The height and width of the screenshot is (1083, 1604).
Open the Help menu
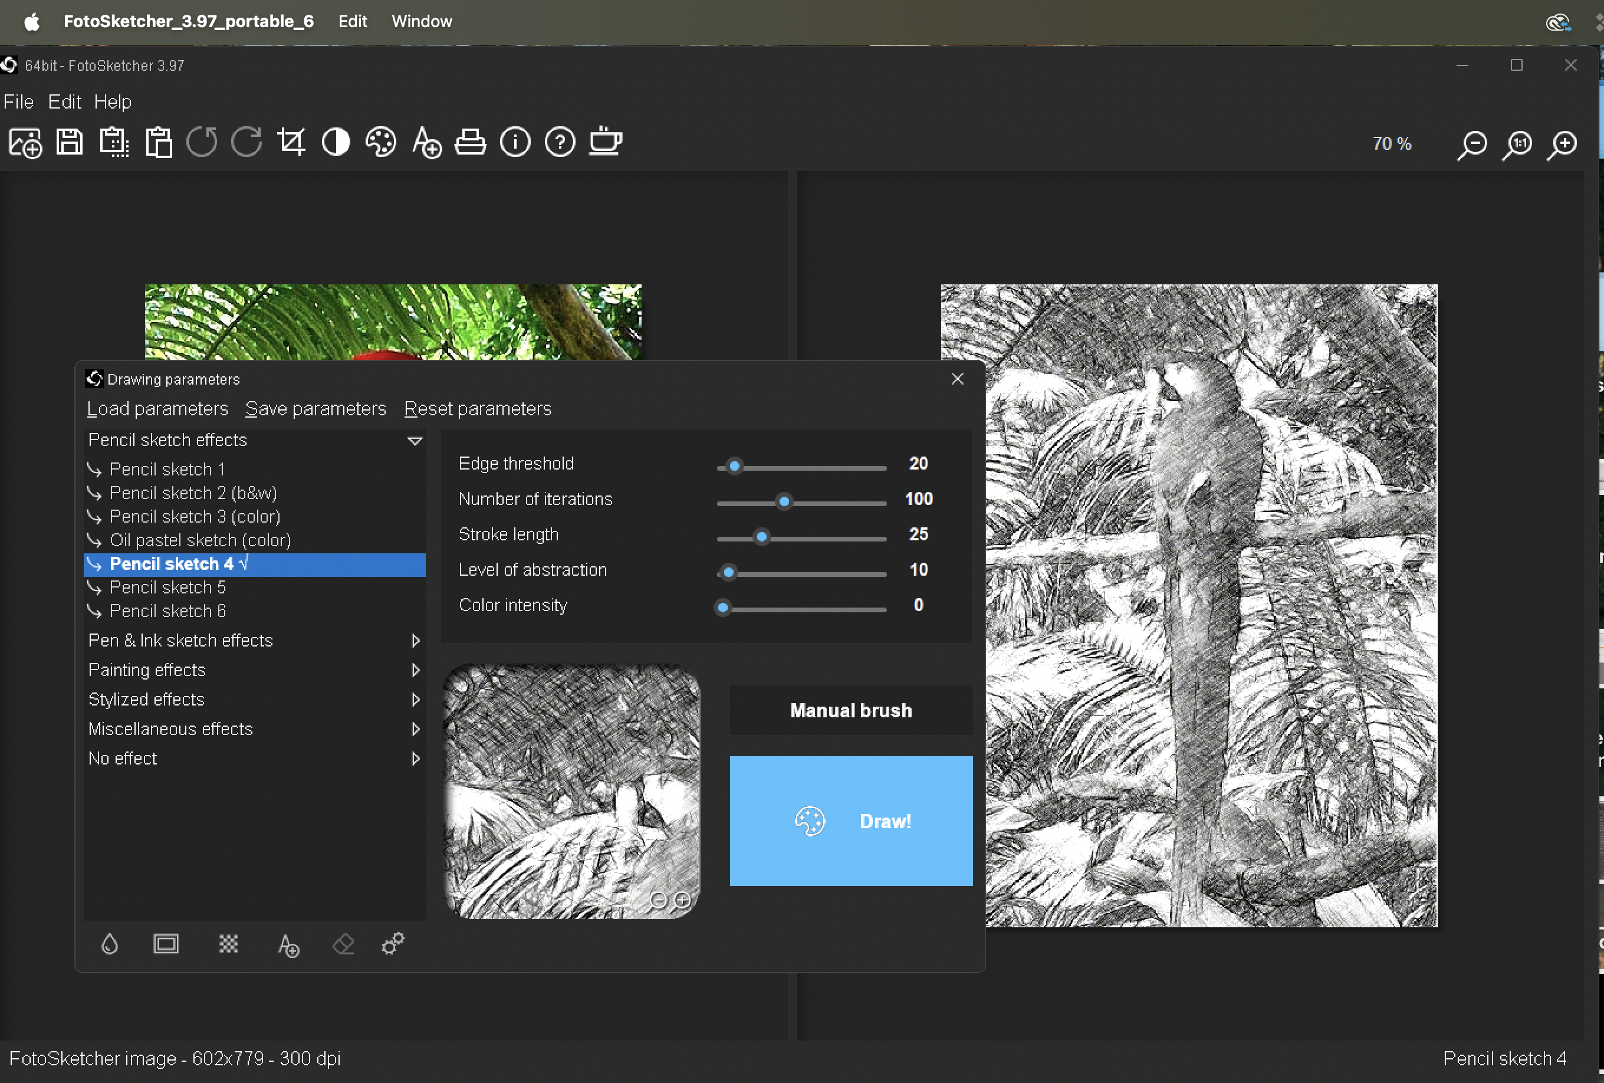coord(113,102)
